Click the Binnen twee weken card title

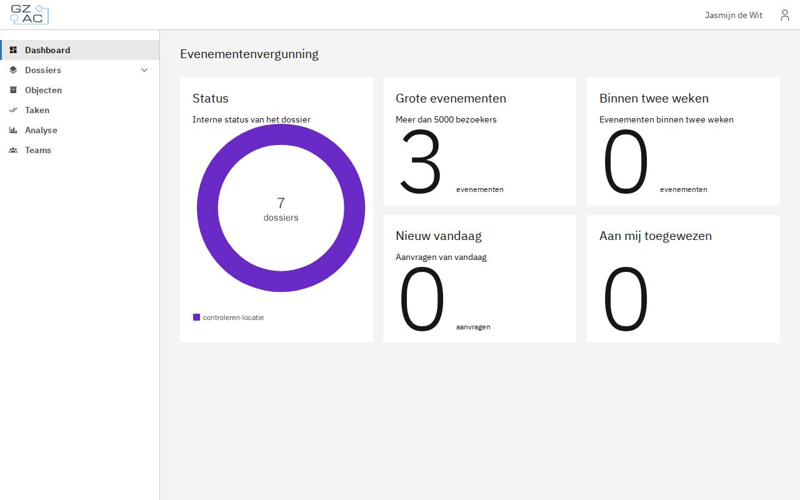[654, 98]
